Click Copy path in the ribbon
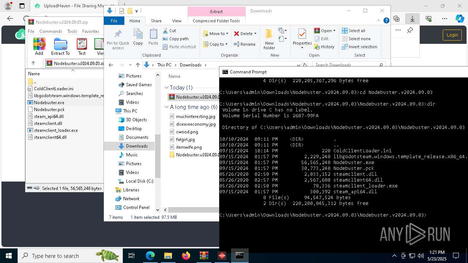This screenshot has width=468, height=263. (x=175, y=39)
